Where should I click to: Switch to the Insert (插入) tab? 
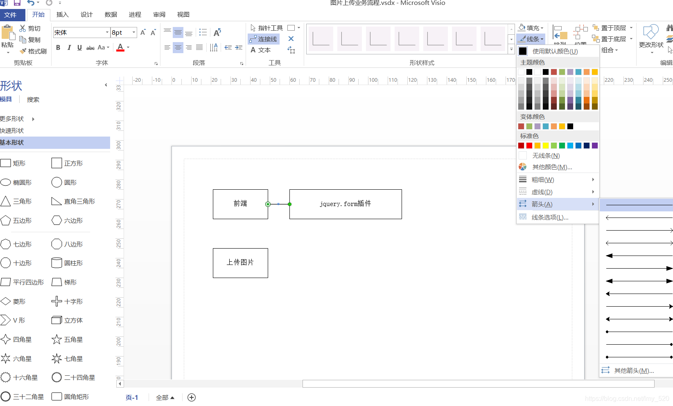[62, 15]
